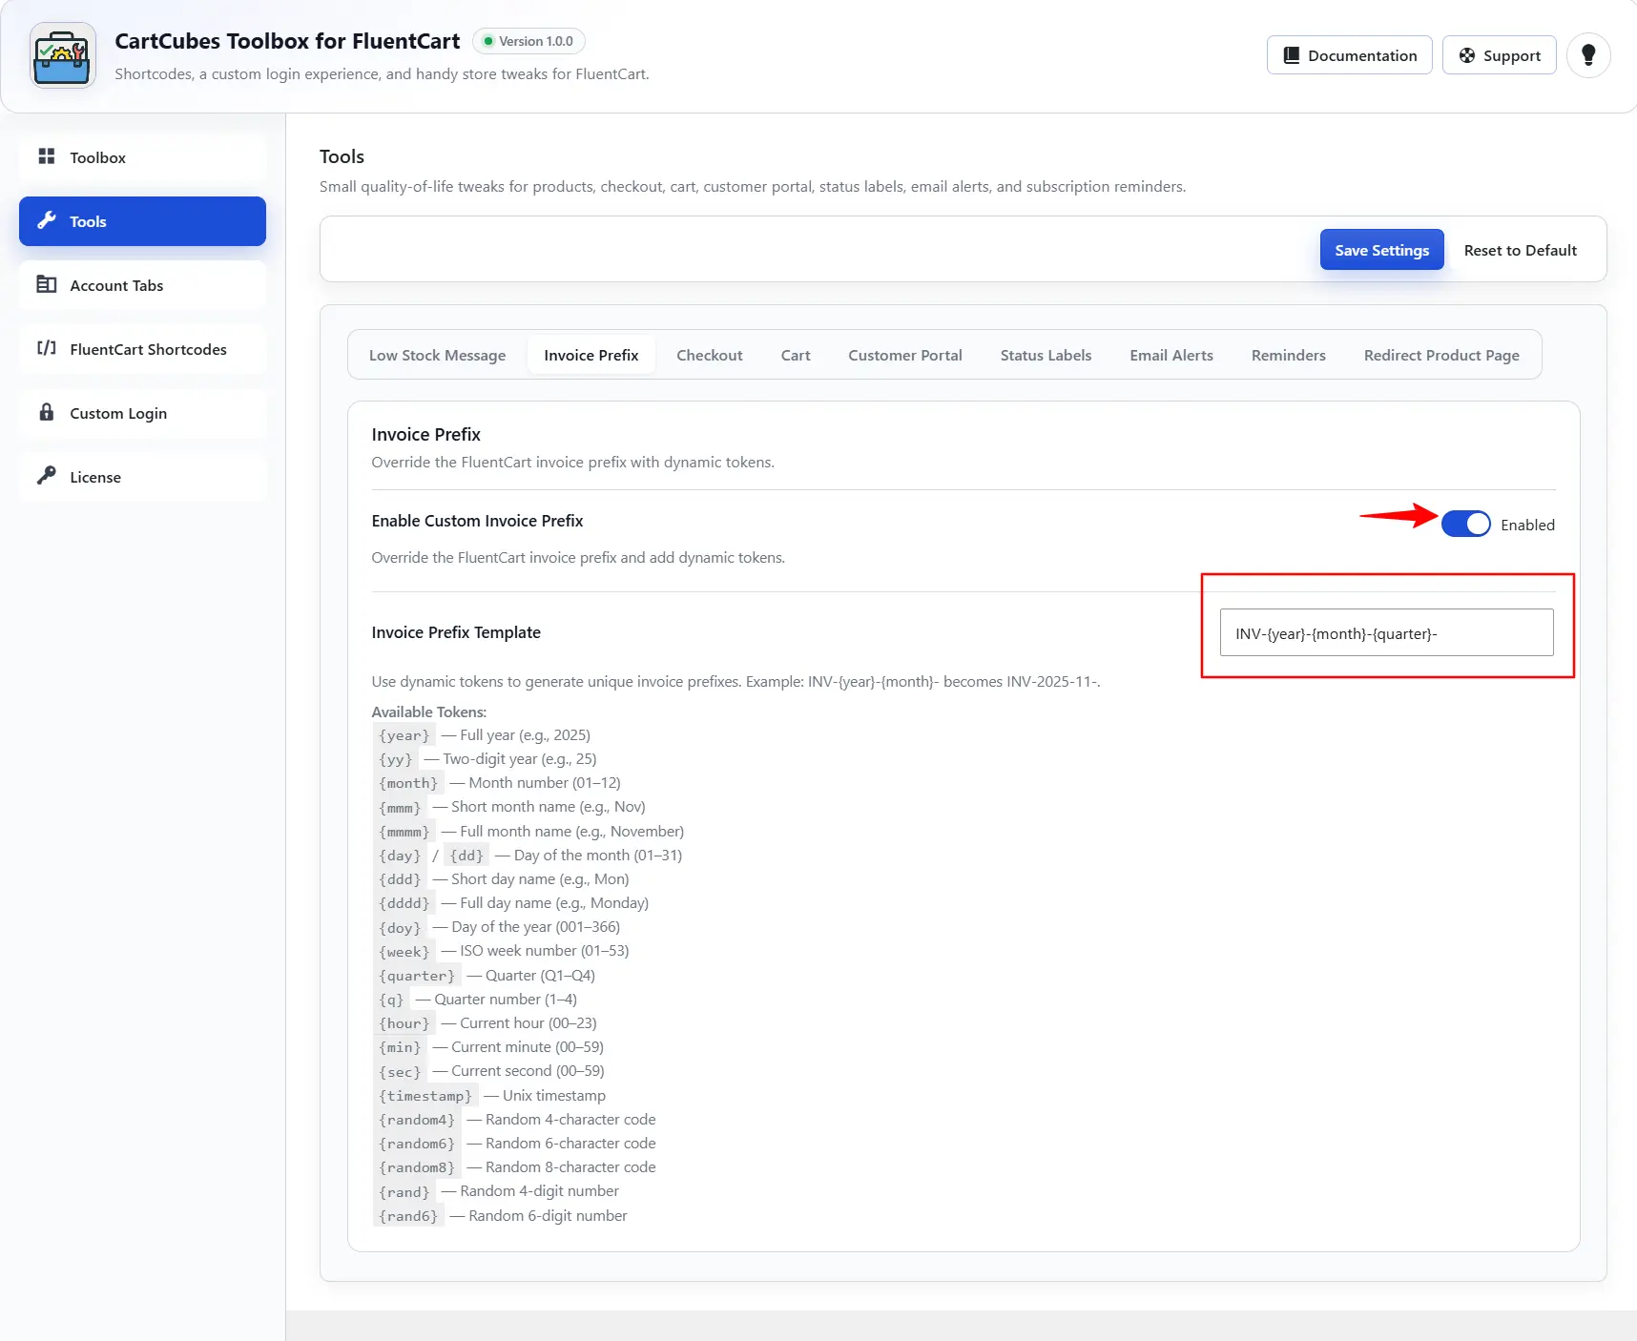Screen dimensions: 1637x1341
Task: Click the {dddd} token code
Action: 404,903
